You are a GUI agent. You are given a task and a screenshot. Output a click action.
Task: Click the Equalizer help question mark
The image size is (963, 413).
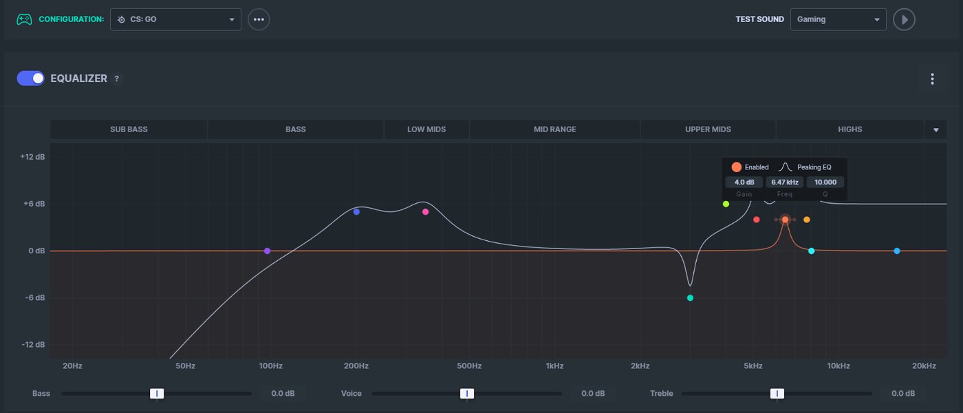click(117, 79)
